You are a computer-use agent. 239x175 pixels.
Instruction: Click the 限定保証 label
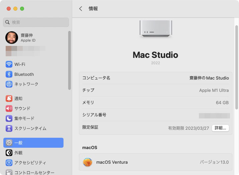coord(90,127)
